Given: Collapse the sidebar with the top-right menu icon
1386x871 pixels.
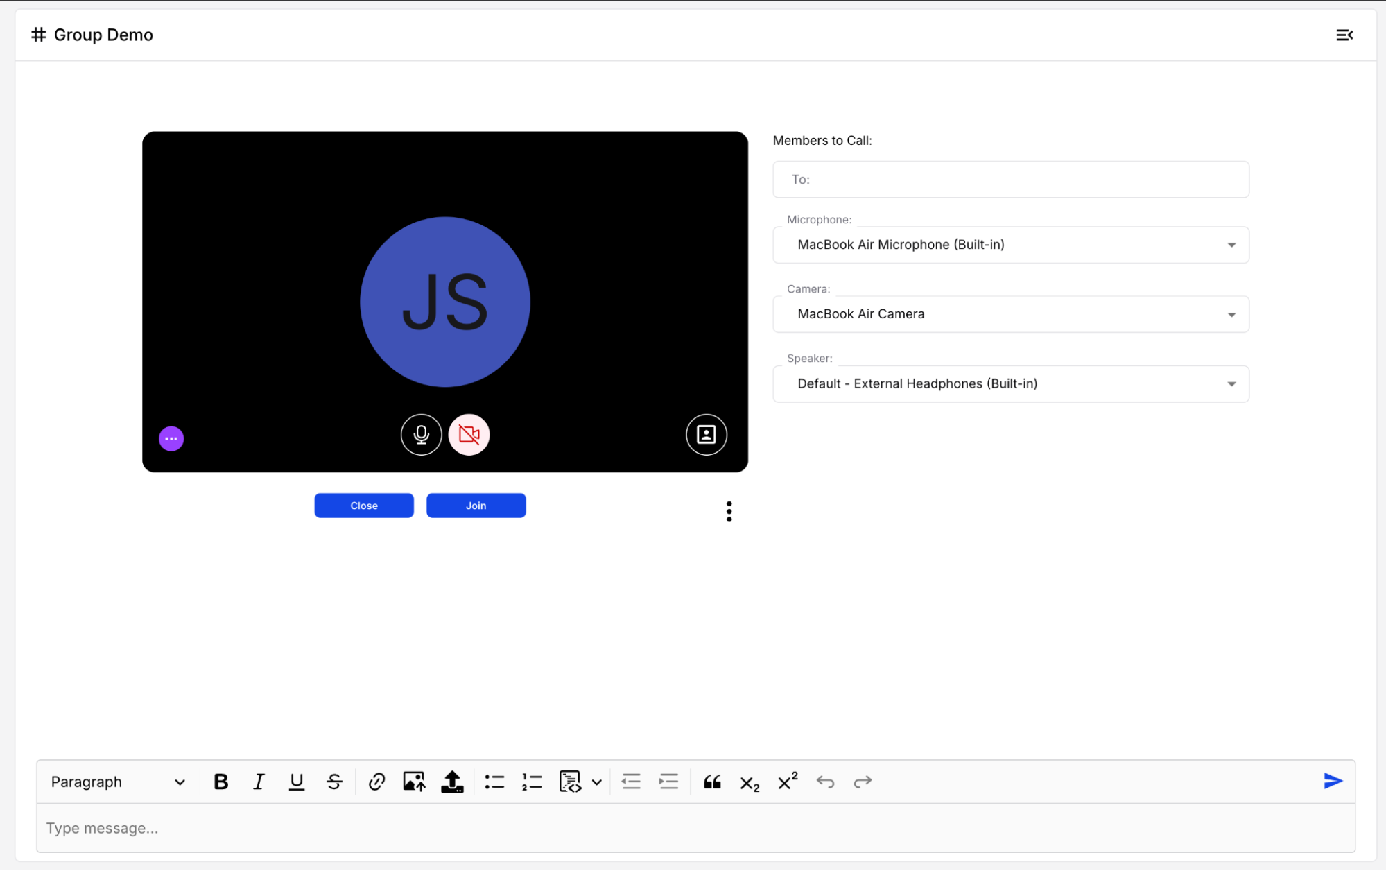Looking at the screenshot, I should coord(1344,35).
